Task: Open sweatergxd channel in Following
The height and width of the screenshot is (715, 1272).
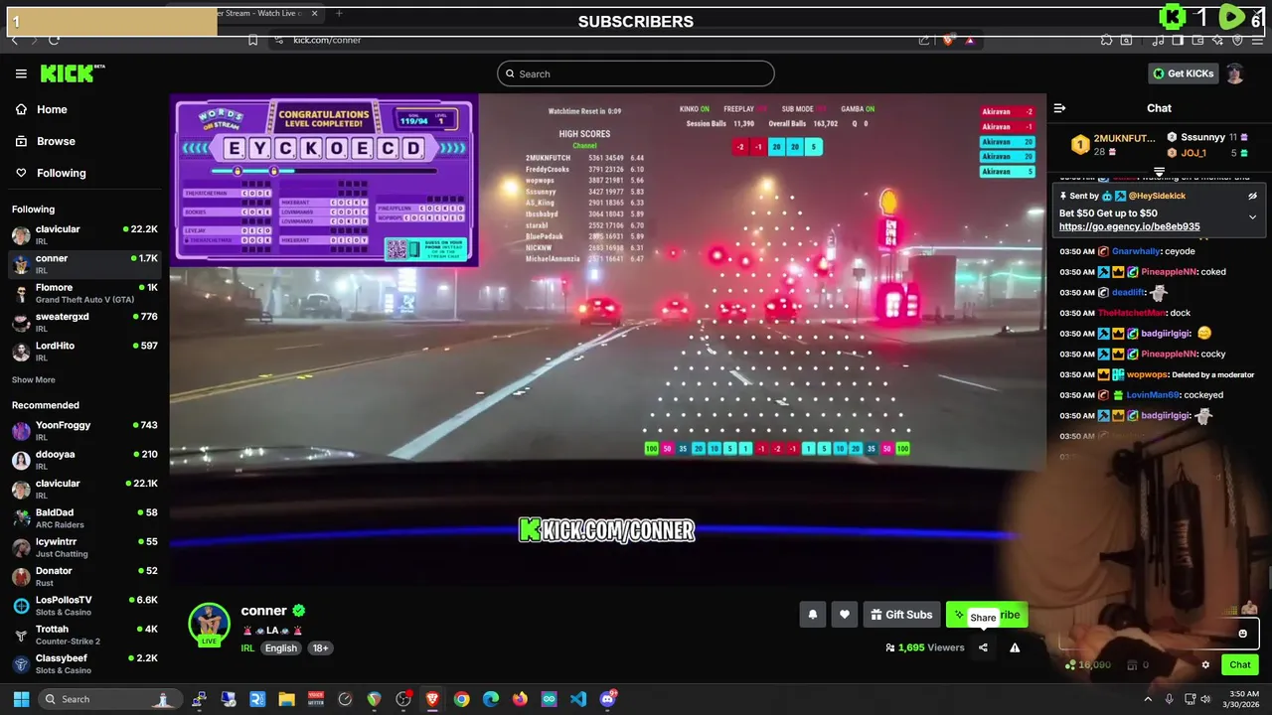Action: (84, 322)
